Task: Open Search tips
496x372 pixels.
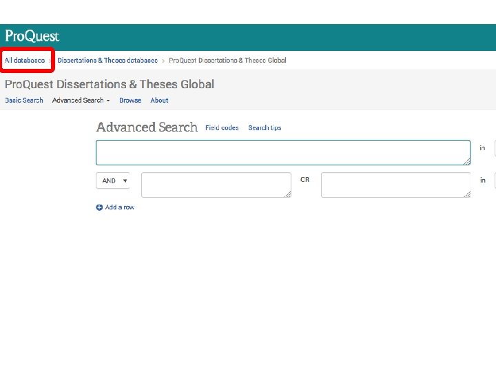Action: tap(265, 128)
